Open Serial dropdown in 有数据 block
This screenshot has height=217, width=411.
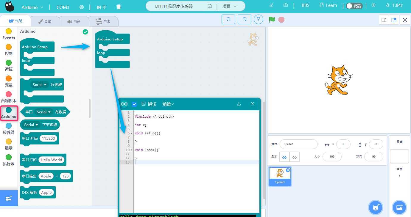[x=44, y=112]
